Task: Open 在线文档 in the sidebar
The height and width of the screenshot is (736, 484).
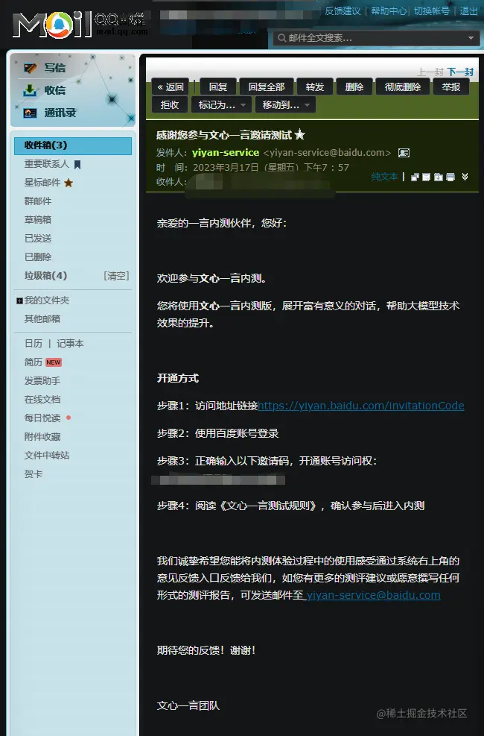Action: coord(42,400)
